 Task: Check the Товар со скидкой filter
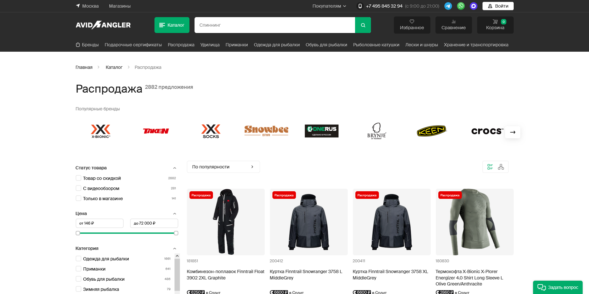point(79,178)
